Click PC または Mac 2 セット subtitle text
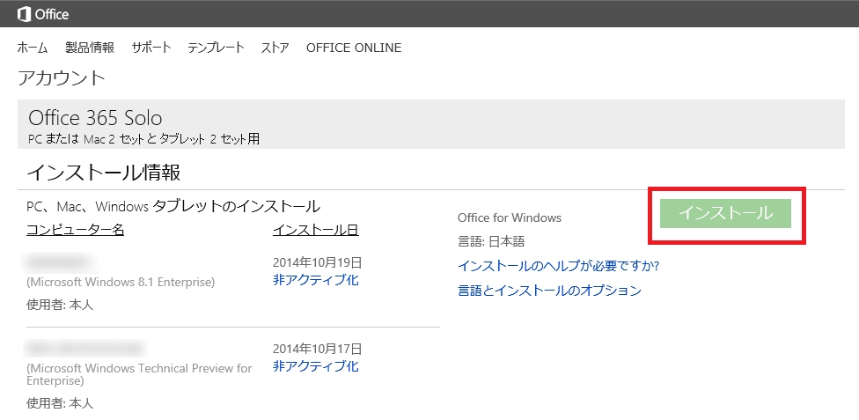 click(143, 139)
